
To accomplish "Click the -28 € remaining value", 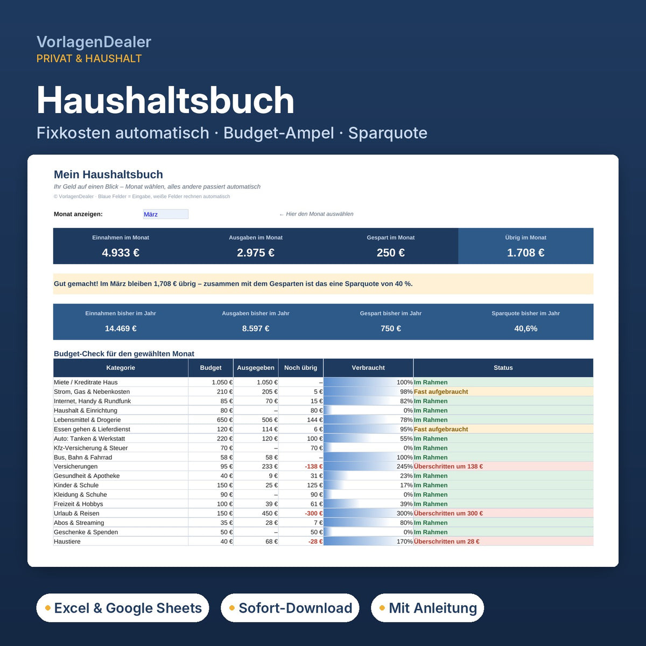I will coord(315,542).
